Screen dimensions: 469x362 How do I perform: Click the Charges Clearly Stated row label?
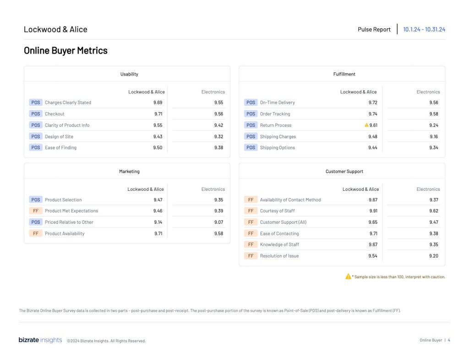coord(68,103)
